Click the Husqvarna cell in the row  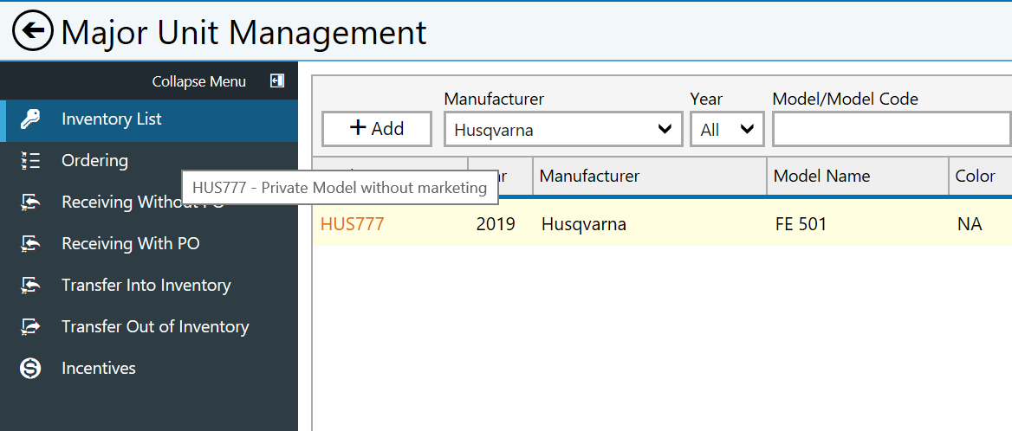click(x=584, y=224)
